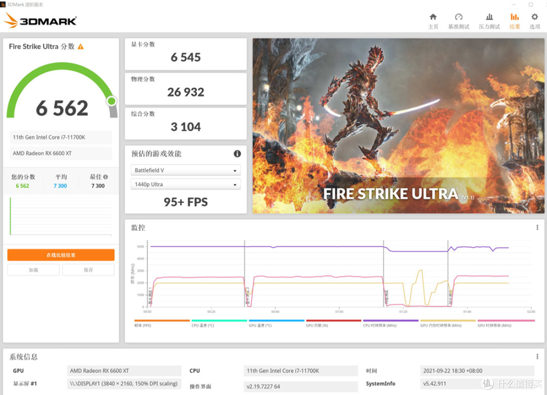Click the graphics score 6 545 card
This screenshot has width=547, height=395.
coord(185,54)
